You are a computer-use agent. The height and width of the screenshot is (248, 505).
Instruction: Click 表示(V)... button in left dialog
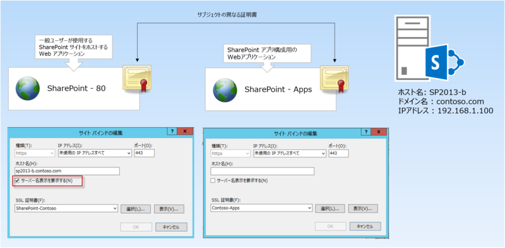[169, 209]
